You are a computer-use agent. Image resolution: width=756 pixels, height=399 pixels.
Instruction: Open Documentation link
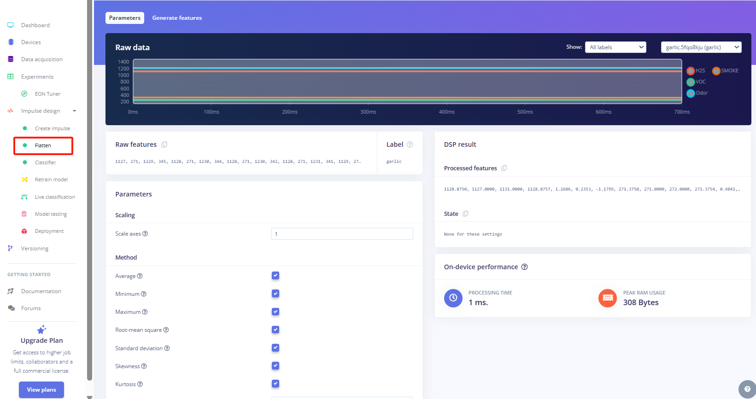[x=41, y=291]
